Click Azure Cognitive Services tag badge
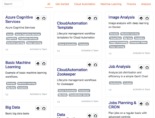Viewport: 155px width, 118px height. point(28,34)
